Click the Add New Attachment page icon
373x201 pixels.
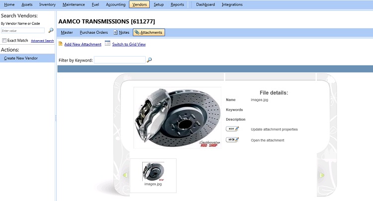click(x=60, y=44)
